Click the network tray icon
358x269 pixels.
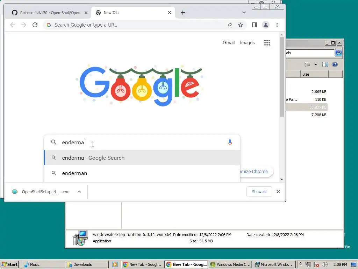tap(308, 264)
